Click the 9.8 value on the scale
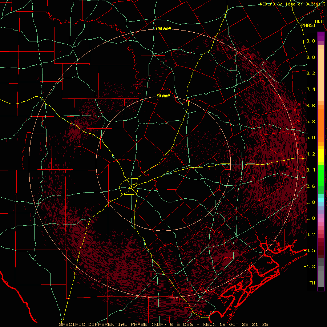Image resolution: width=327 pixels, height=327 pixels. pos(311,41)
